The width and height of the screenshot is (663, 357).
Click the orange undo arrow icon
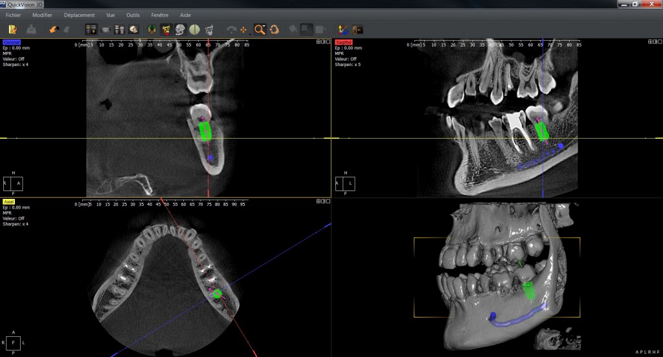pos(53,29)
